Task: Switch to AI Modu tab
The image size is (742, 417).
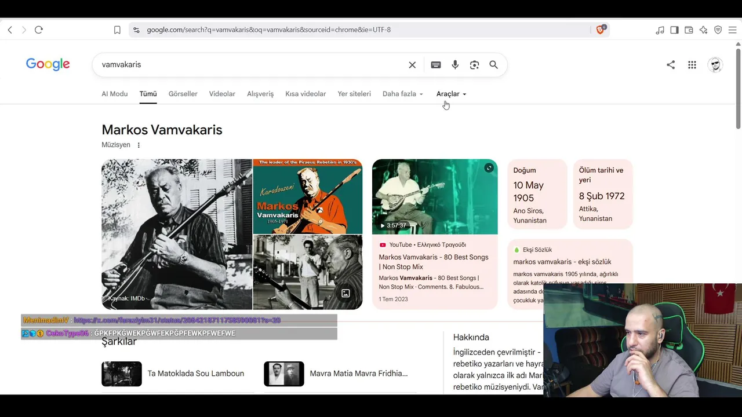Action: coord(115,94)
